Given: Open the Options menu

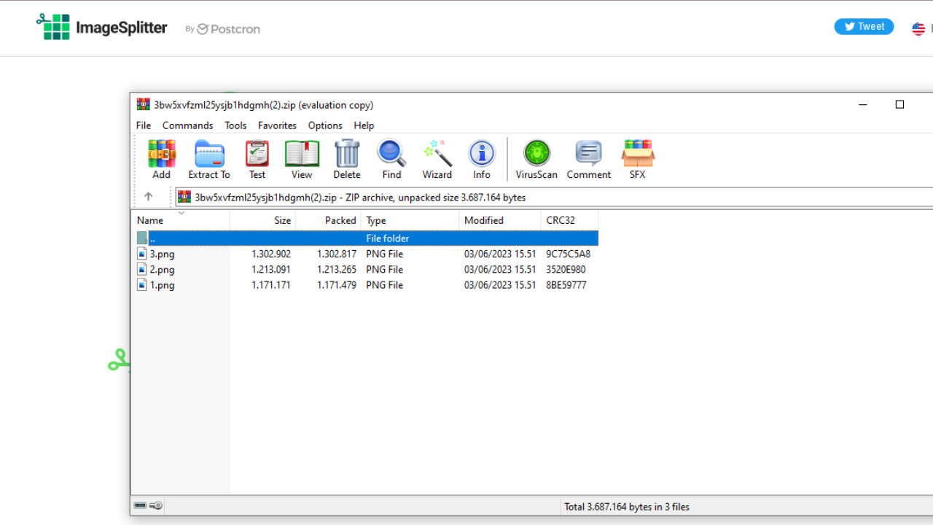Looking at the screenshot, I should point(325,125).
